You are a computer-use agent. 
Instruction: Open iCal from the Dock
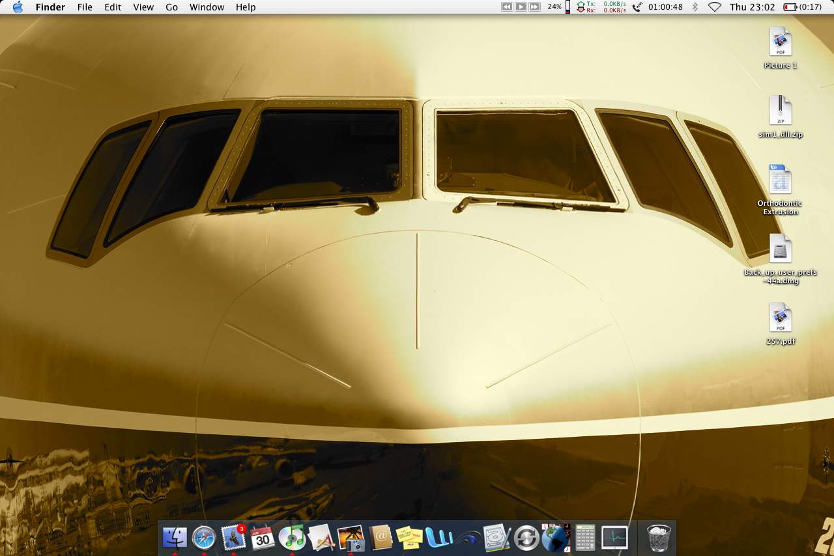tap(263, 538)
